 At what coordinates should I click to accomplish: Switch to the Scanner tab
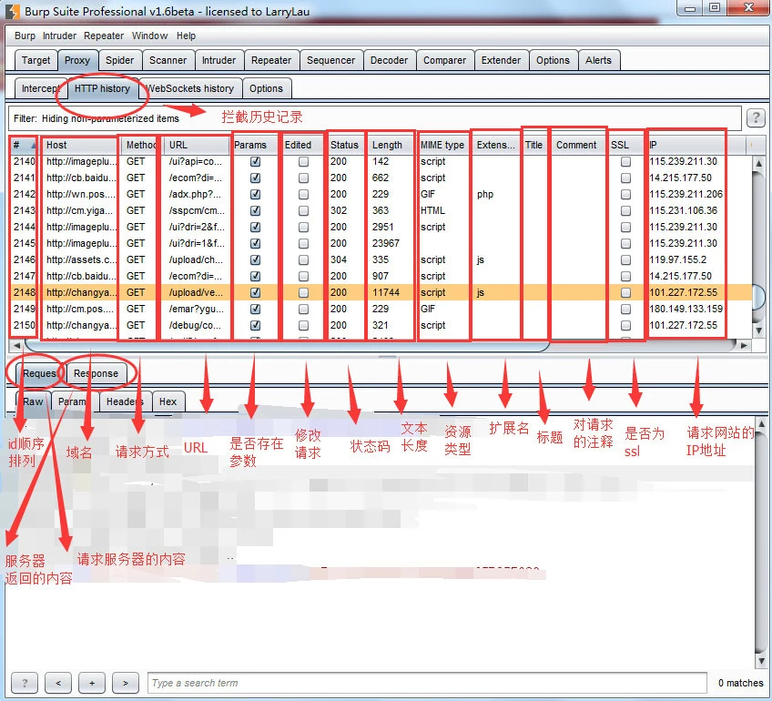(168, 60)
